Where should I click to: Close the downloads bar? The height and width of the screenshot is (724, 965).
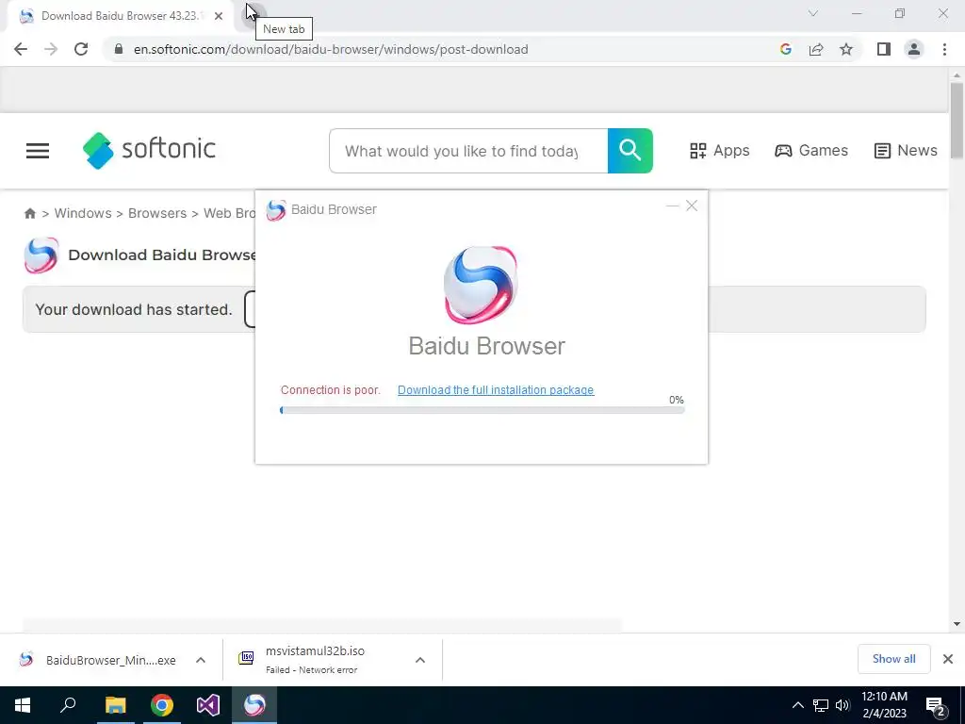point(948,659)
